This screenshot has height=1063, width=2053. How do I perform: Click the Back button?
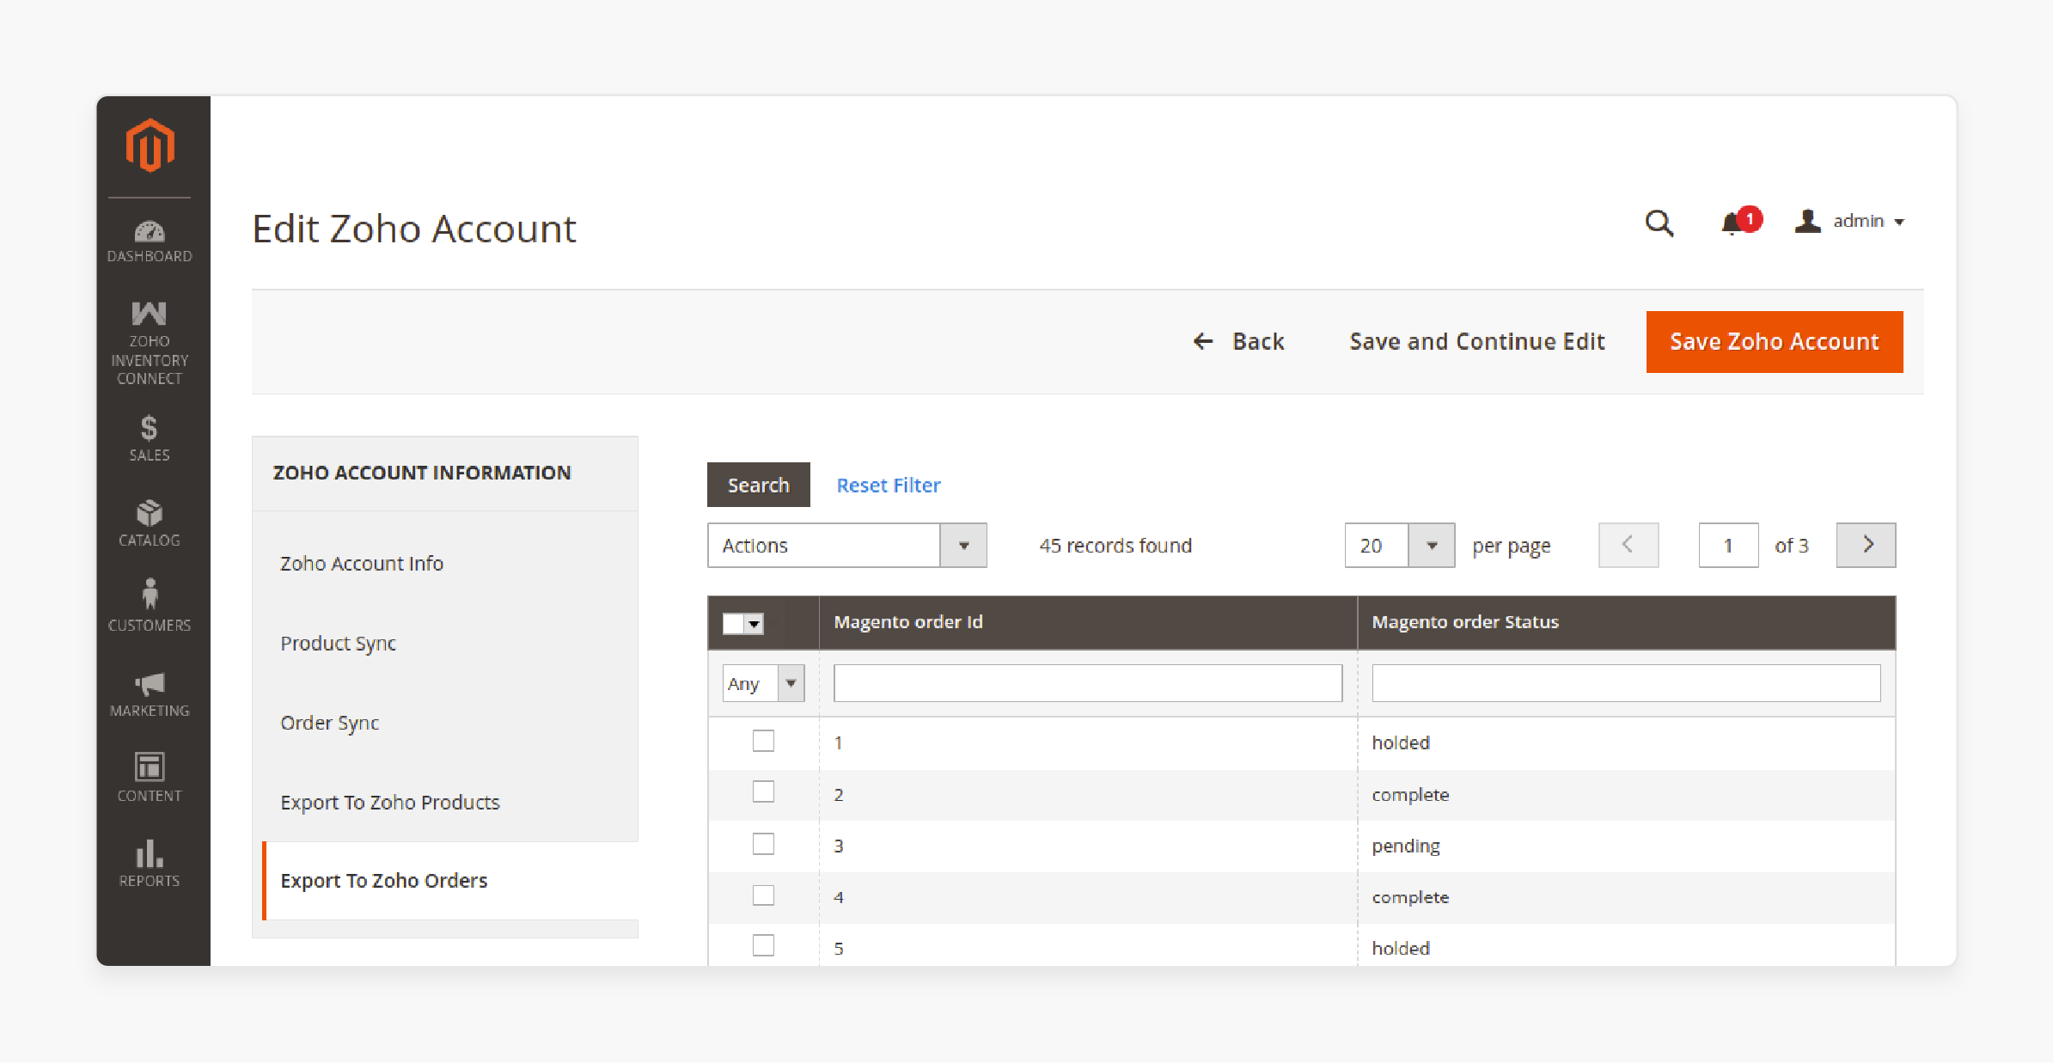1238,341
